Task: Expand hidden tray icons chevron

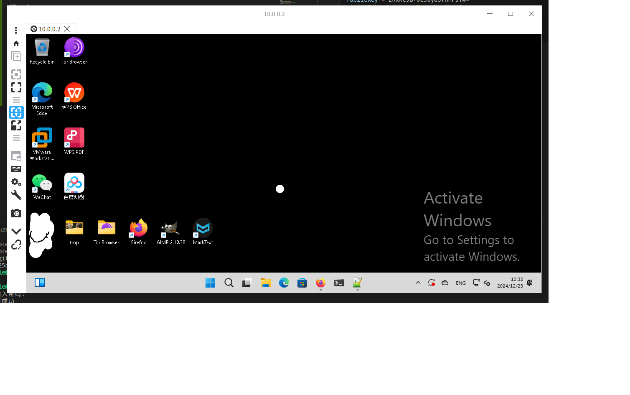Action: pyautogui.click(x=418, y=283)
